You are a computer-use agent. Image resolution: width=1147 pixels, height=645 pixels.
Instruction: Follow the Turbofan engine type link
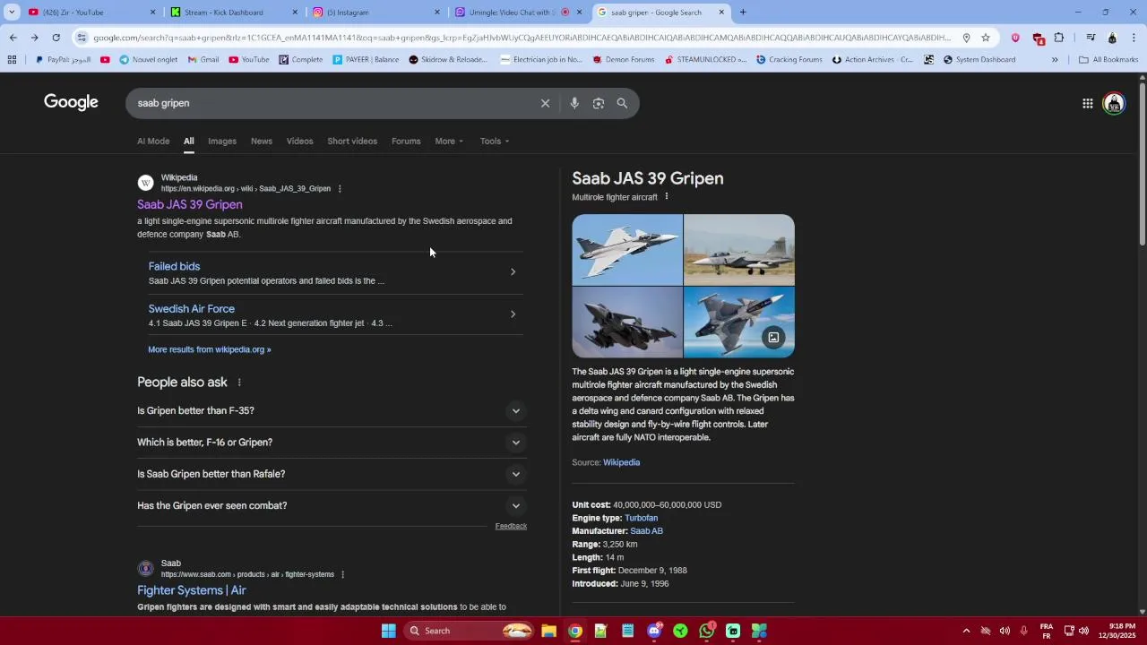tap(641, 518)
